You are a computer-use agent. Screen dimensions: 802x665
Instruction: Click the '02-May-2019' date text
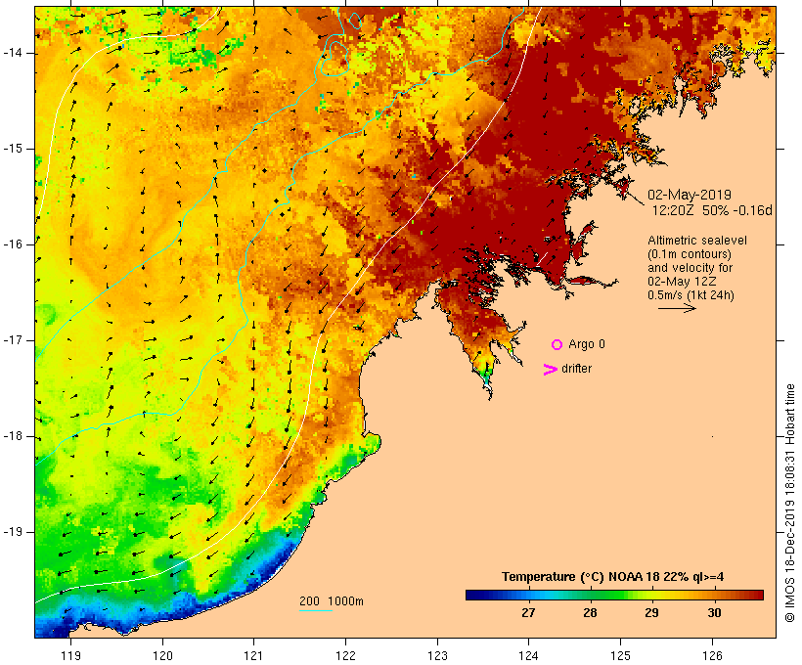(x=689, y=195)
